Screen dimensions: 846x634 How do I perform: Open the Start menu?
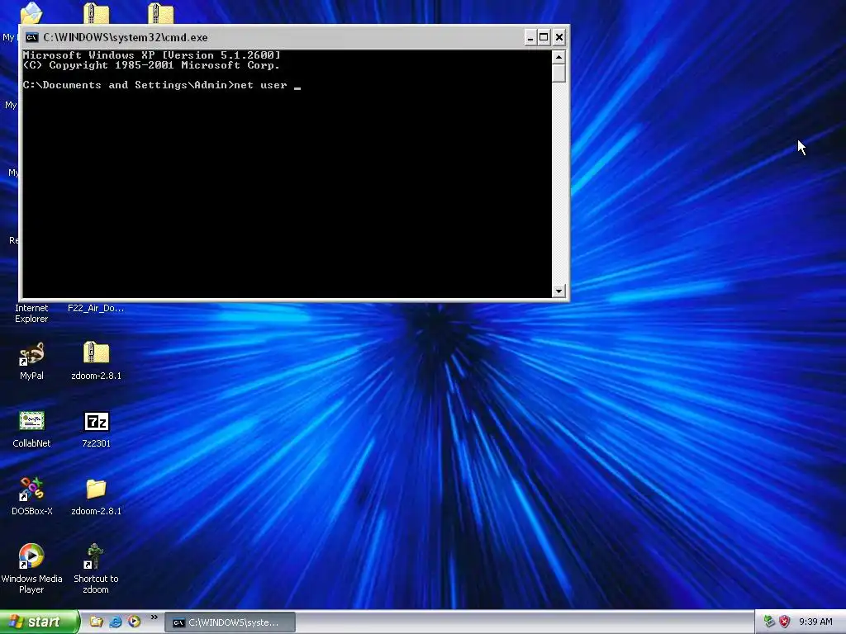pyautogui.click(x=40, y=622)
